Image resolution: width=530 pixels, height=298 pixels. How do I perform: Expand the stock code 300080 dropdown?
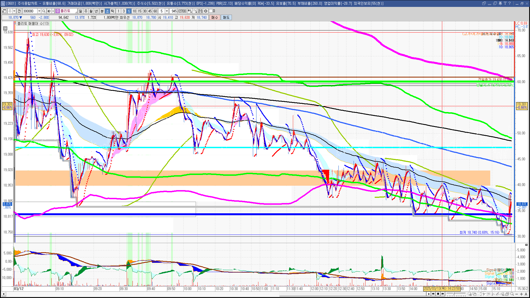pyautogui.click(x=39, y=11)
